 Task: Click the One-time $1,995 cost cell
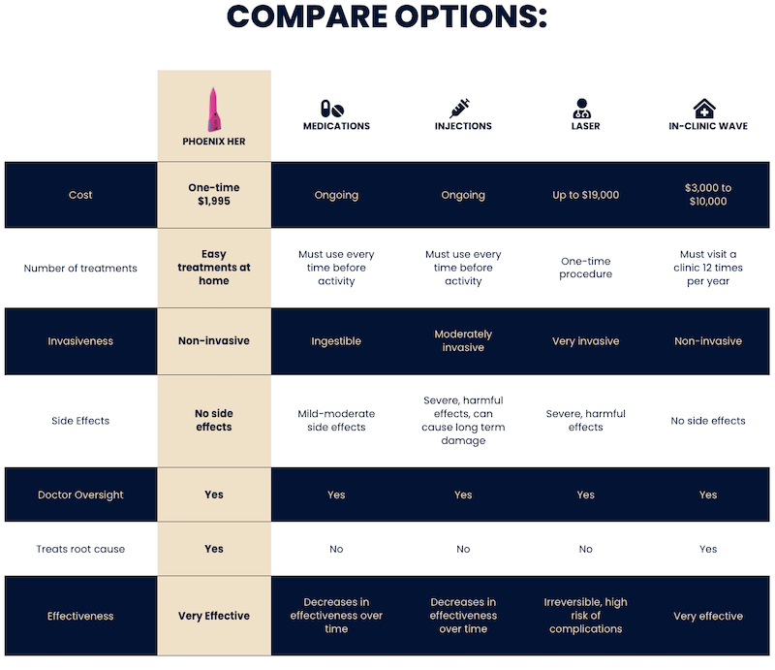(x=213, y=195)
